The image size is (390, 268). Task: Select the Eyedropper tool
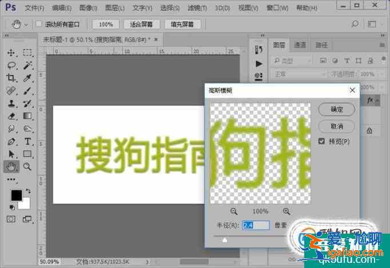tap(27, 78)
